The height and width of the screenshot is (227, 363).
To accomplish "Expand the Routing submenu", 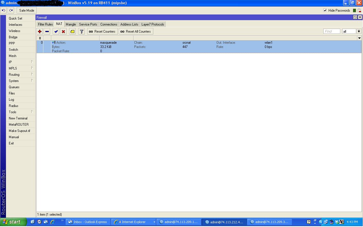I will click(21, 74).
